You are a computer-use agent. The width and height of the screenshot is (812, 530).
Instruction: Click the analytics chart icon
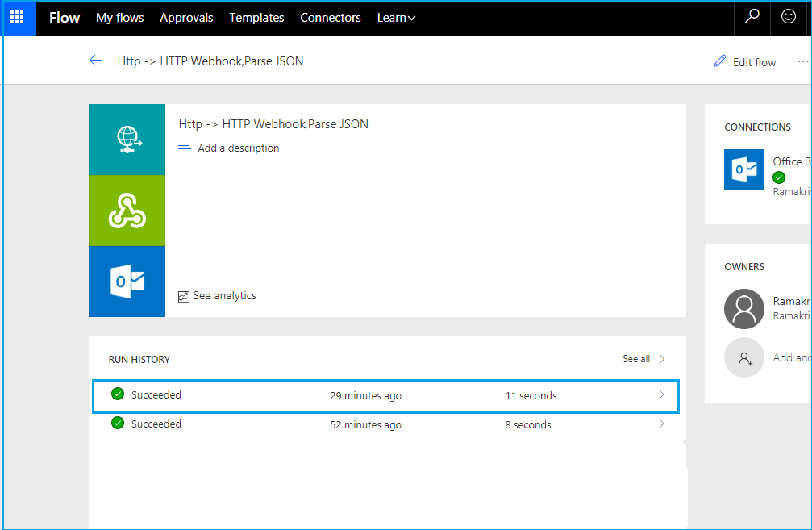tap(184, 296)
